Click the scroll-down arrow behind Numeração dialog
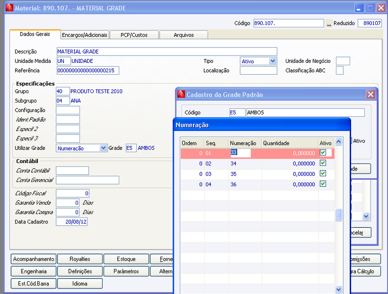Viewport: 388px width, 294px height. click(x=366, y=216)
